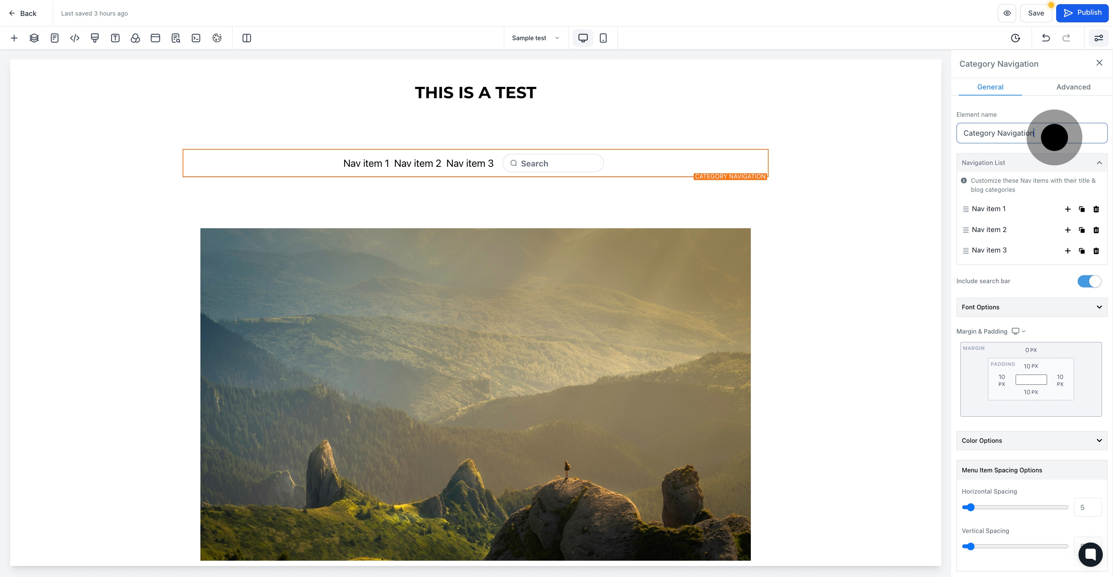Click the version history clock icon
Screen dimensions: 1113x577
1015,38
